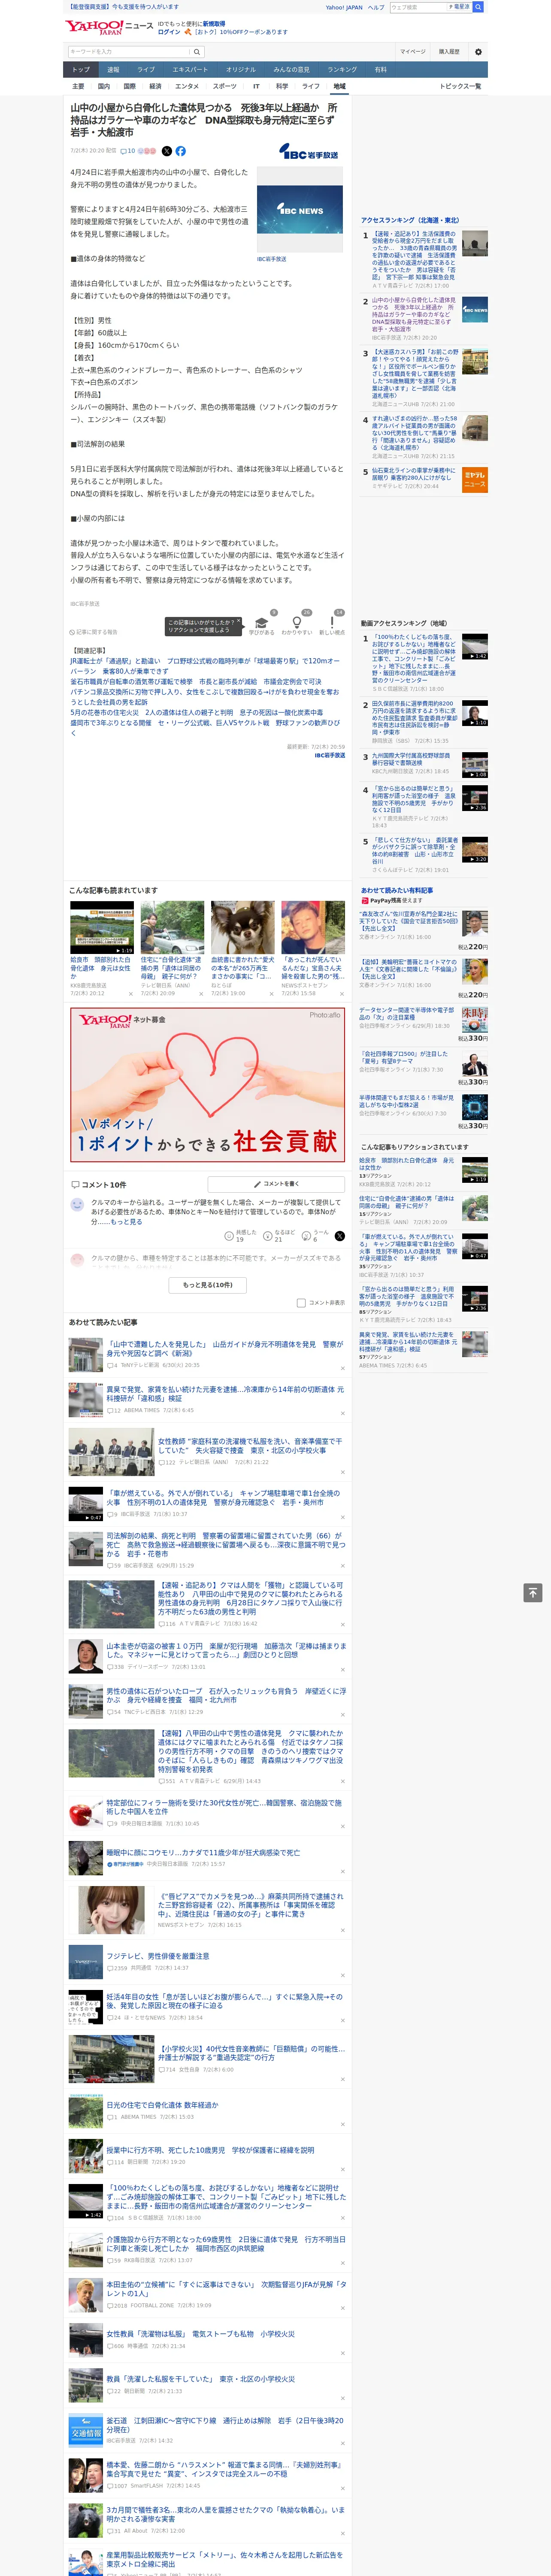Click the IBC岩手放送 logo beside article date
The width and height of the screenshot is (551, 2576).
308,152
